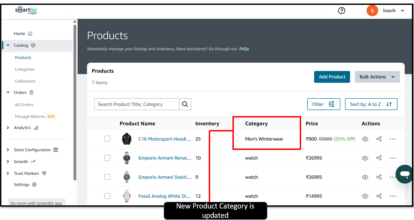Screen dimensions: 414x220
Task: Open Emporio Armani Renato product link
Action: click(165, 158)
